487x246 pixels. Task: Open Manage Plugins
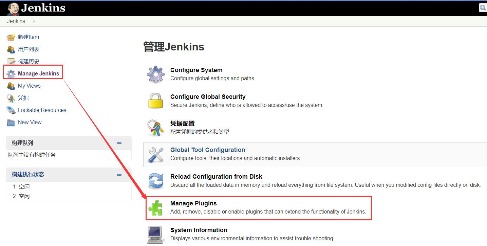[193, 203]
